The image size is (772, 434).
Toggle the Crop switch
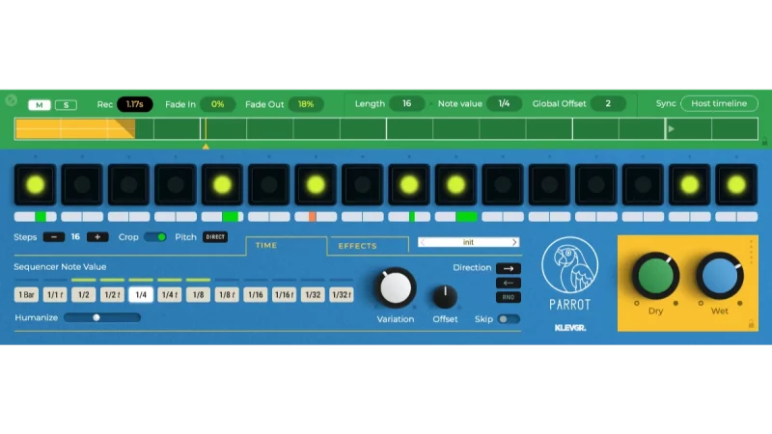coord(155,237)
